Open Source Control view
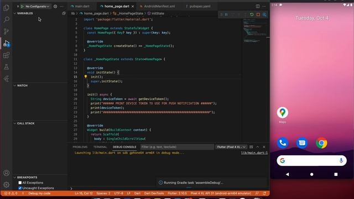 [x=6, y=32]
